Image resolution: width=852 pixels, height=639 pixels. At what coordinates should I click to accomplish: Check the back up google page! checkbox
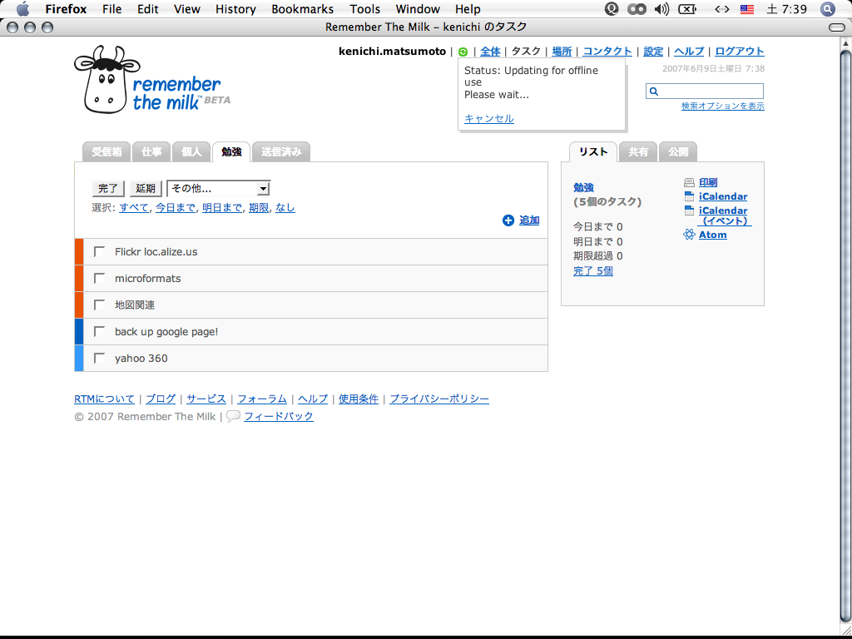(x=99, y=331)
